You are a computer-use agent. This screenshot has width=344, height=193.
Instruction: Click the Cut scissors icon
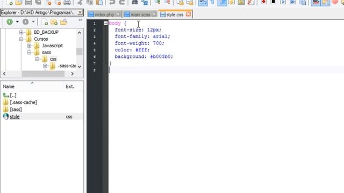80,2
